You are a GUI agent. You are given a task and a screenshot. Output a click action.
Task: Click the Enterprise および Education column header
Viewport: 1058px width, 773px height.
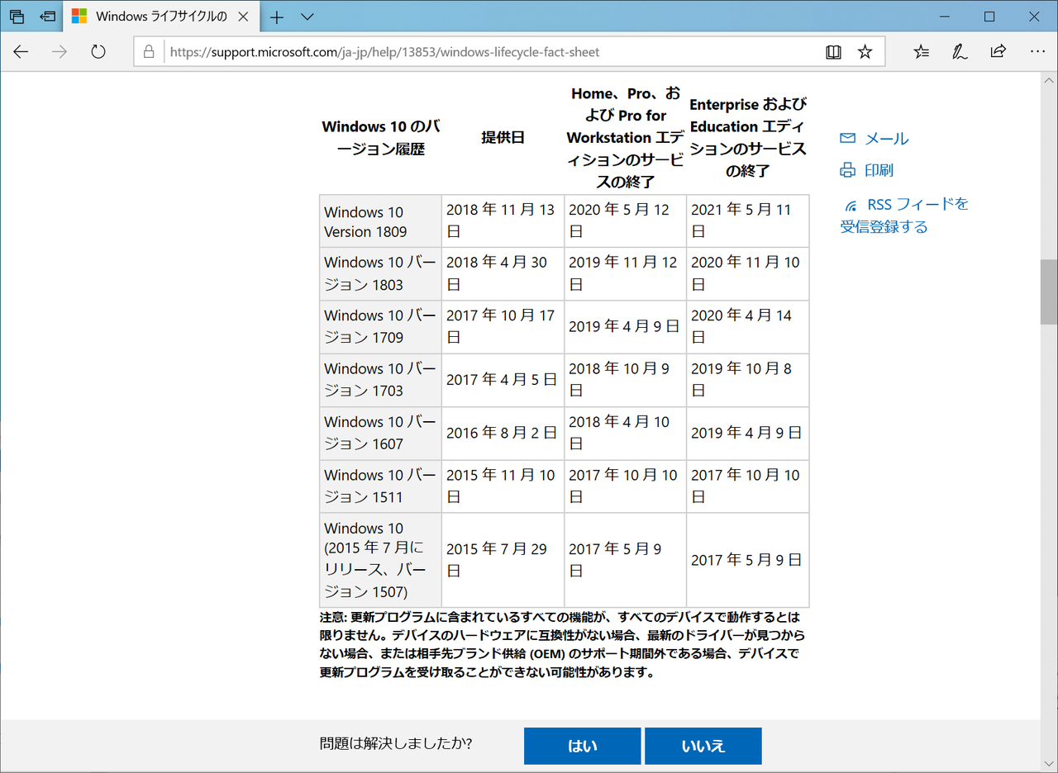coord(747,138)
